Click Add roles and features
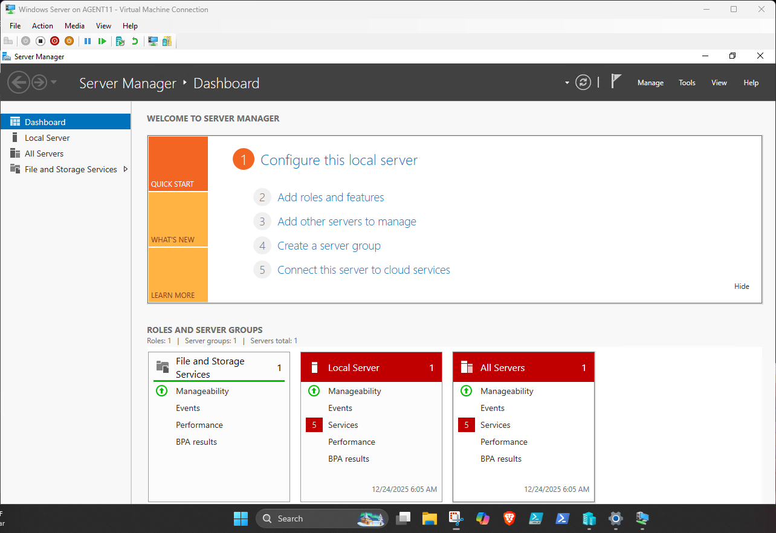The image size is (776, 533). [x=331, y=197]
